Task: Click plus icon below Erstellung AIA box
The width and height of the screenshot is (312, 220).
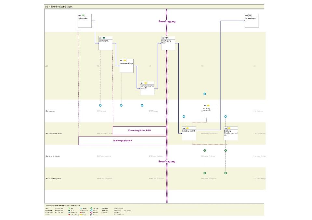Action: [100, 105]
